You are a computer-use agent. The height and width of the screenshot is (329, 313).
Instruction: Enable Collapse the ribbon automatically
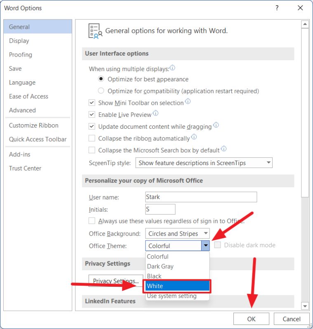pos(92,138)
